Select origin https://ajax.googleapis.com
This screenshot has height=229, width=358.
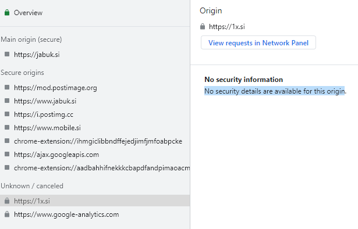coord(95,155)
